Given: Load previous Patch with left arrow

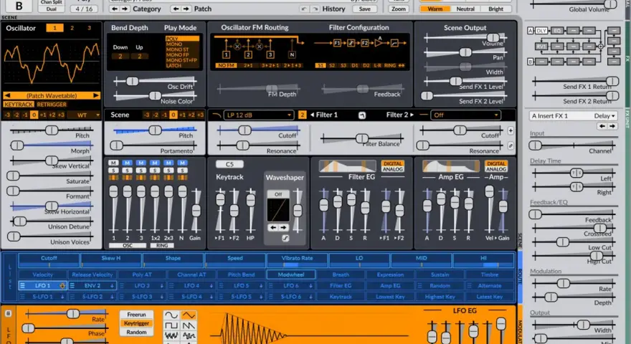Looking at the screenshot, I should [176, 9].
